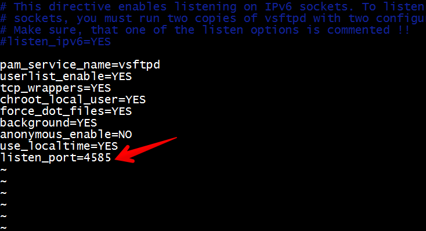Place cursor on background=YES line
This screenshot has width=426, height=231.
click(48, 123)
